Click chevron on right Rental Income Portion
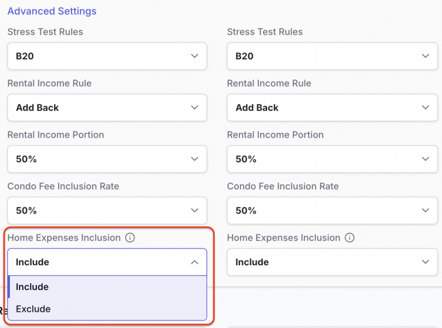The image size is (442, 328). [425, 159]
